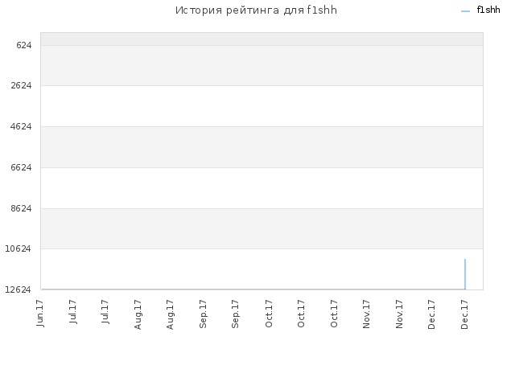Click the 8624 y-axis label
515x386 pixels.
[x=21, y=208]
